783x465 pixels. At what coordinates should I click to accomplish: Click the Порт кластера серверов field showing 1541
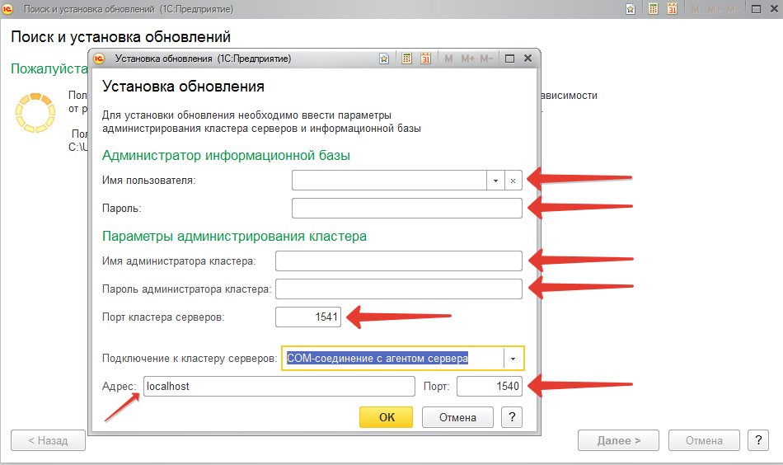pos(307,317)
